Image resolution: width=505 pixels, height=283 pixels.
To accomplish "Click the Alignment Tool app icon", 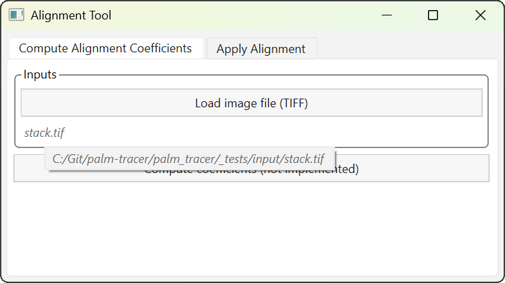I will click(17, 15).
